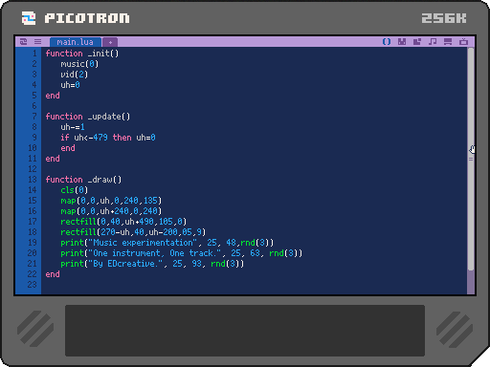Click the 'uh-=1' line

click(x=73, y=127)
